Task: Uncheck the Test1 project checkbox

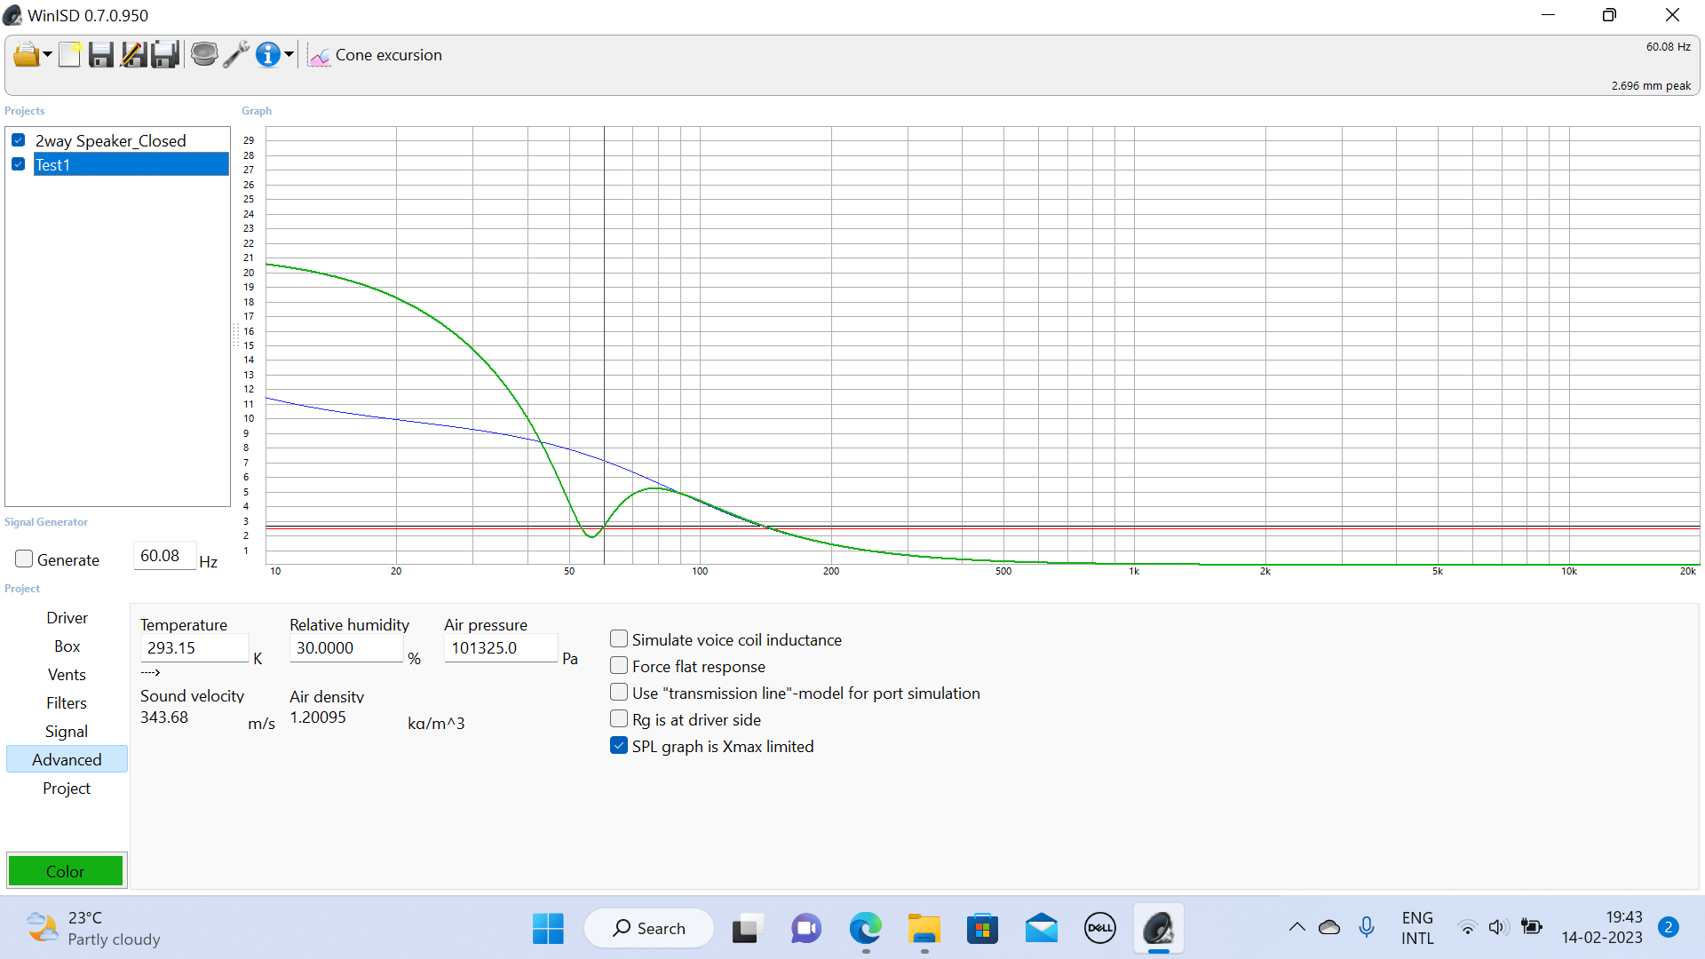Action: [19, 164]
